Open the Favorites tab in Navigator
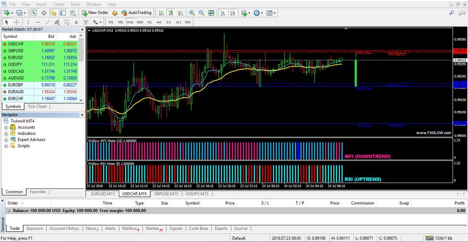The width and height of the screenshot is (468, 242). pos(38,192)
